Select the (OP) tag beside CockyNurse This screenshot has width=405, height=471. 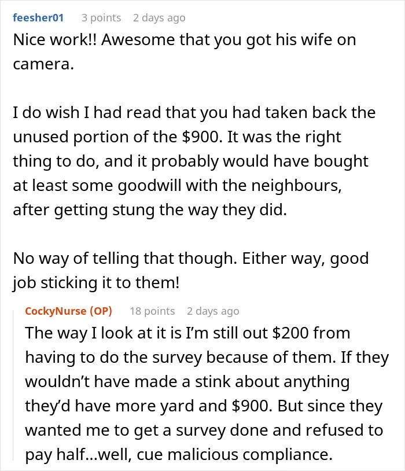(x=101, y=311)
